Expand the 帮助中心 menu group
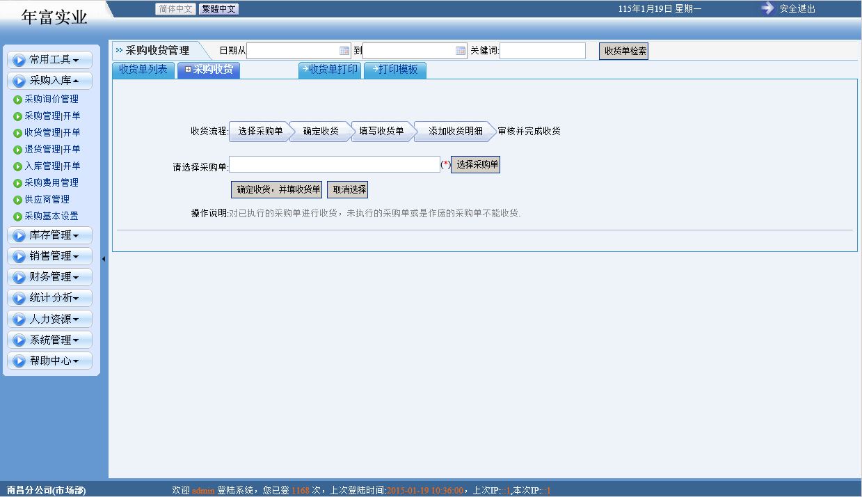This screenshot has width=862, height=497. 49,361
